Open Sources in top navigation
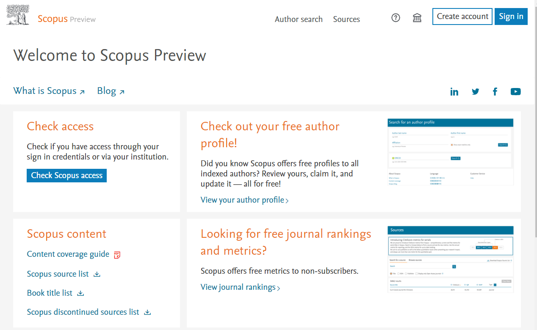 tap(346, 19)
